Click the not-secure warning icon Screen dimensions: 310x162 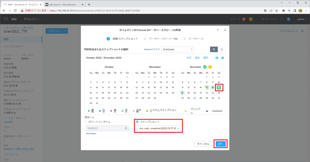[22, 11]
